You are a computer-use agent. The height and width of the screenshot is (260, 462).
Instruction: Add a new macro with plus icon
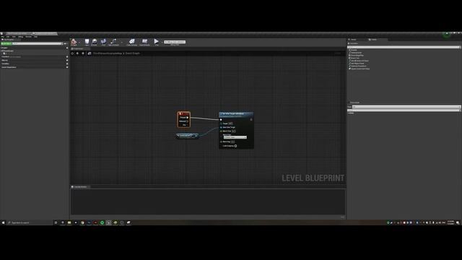[x=67, y=60]
